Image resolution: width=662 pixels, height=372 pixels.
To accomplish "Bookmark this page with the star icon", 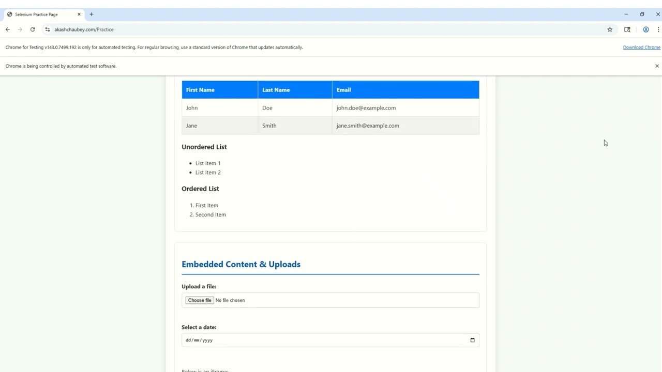I will 610,29.
